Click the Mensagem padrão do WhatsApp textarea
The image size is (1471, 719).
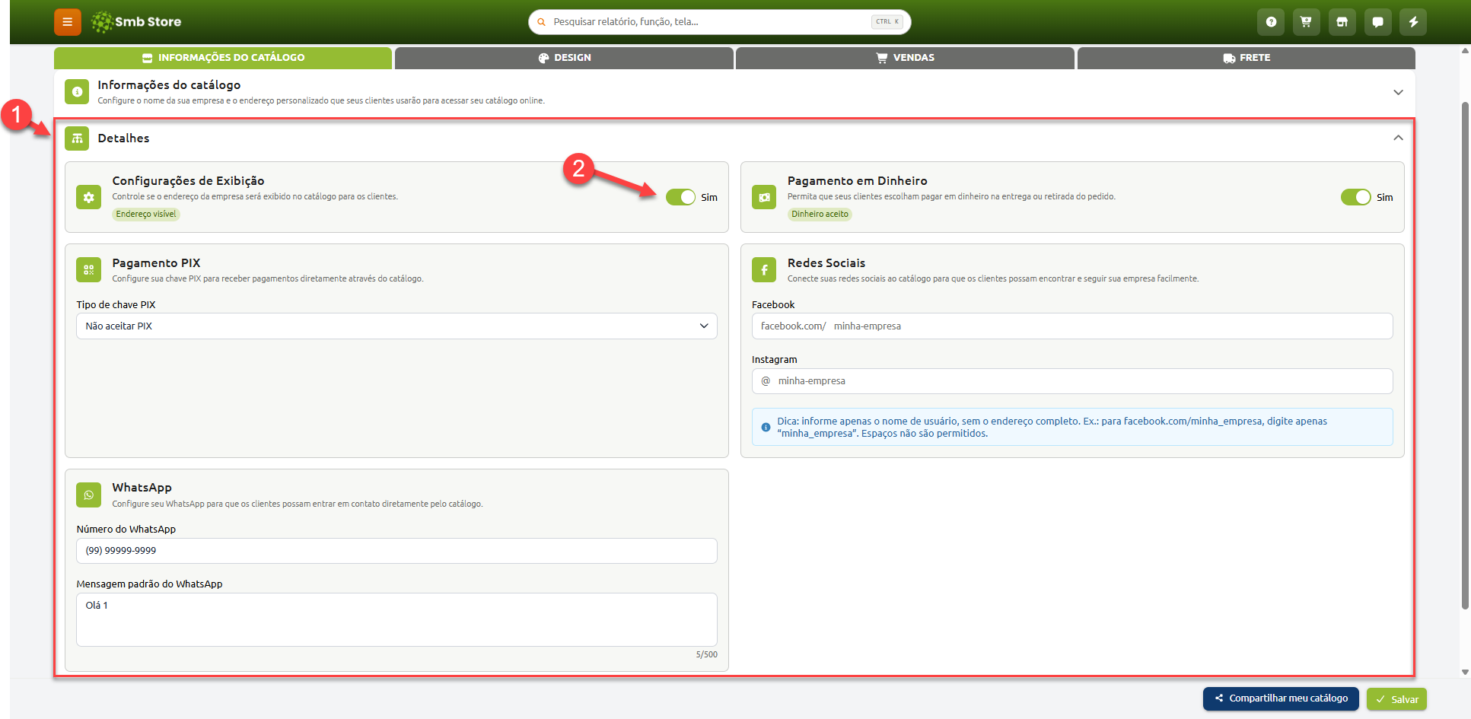coord(396,619)
